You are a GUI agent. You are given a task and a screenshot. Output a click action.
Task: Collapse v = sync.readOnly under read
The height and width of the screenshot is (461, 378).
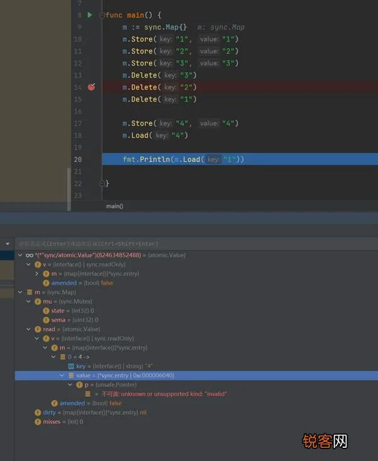[36, 338]
